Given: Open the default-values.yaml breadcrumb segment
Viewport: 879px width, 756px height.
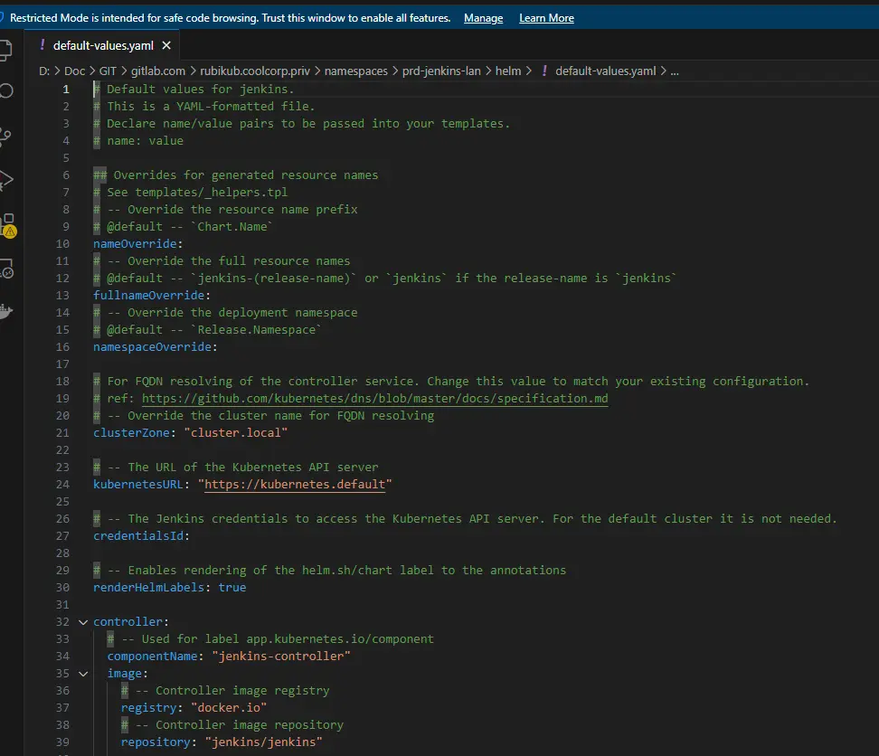Looking at the screenshot, I should [x=605, y=71].
